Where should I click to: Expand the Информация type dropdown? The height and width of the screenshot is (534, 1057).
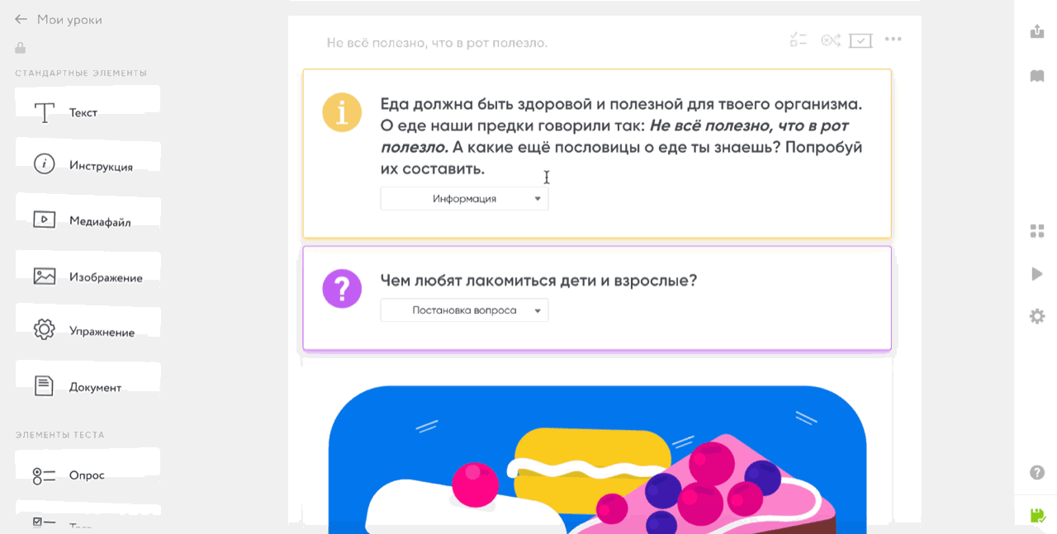pyautogui.click(x=464, y=198)
